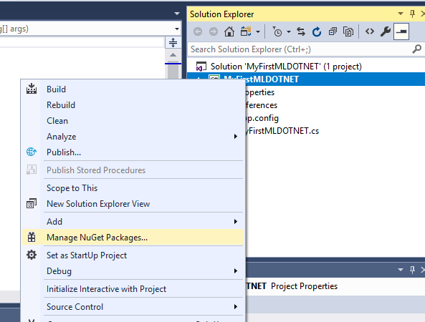
Task: Click Sync with Active Document icon
Action: pos(301,31)
